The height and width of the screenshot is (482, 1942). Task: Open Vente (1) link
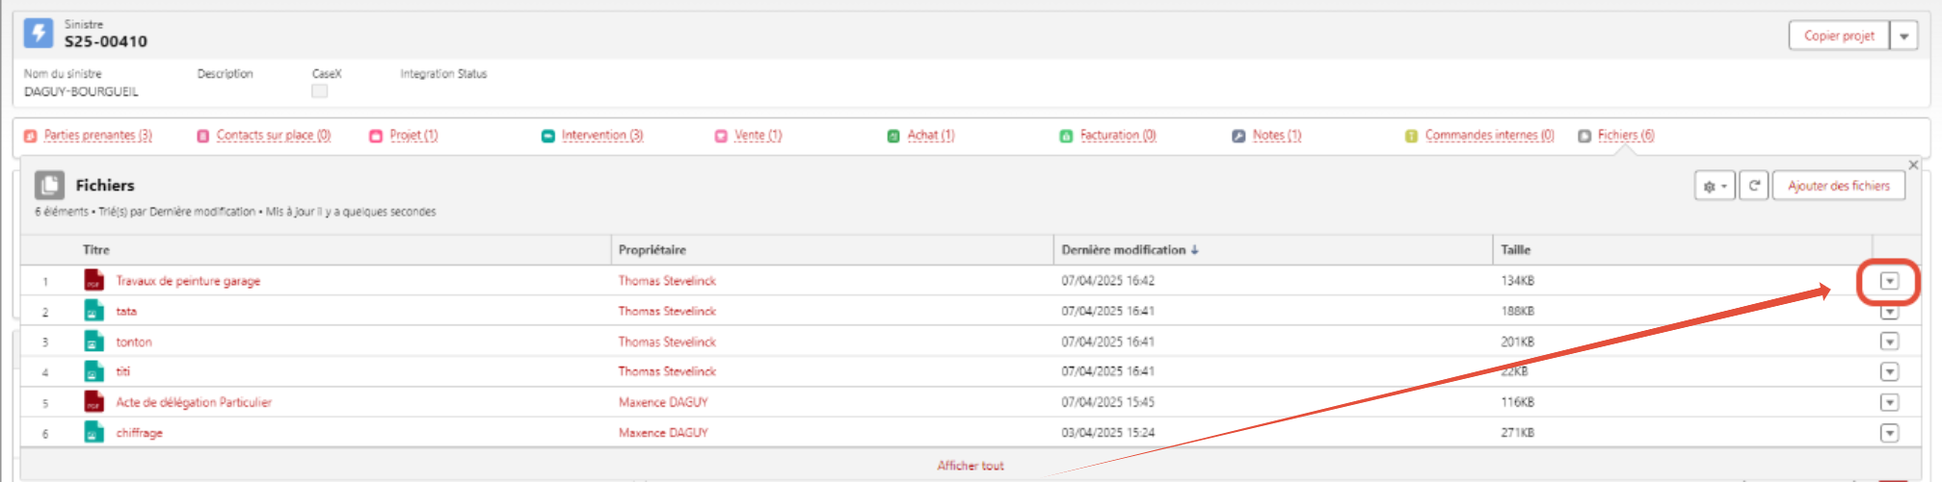pyautogui.click(x=758, y=136)
